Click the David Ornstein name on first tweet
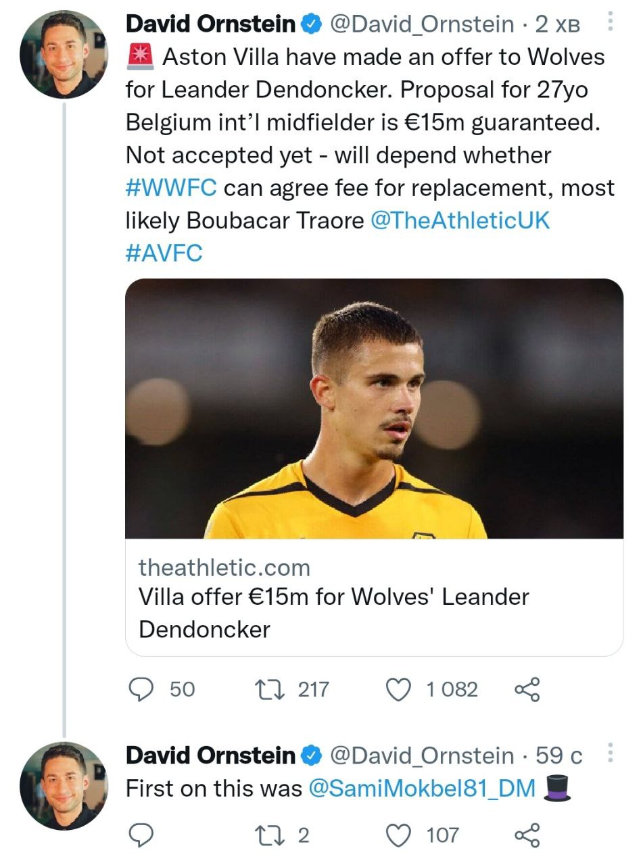 (x=211, y=24)
